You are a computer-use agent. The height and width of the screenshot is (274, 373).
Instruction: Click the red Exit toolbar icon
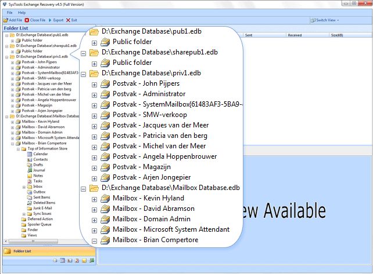[68, 20]
